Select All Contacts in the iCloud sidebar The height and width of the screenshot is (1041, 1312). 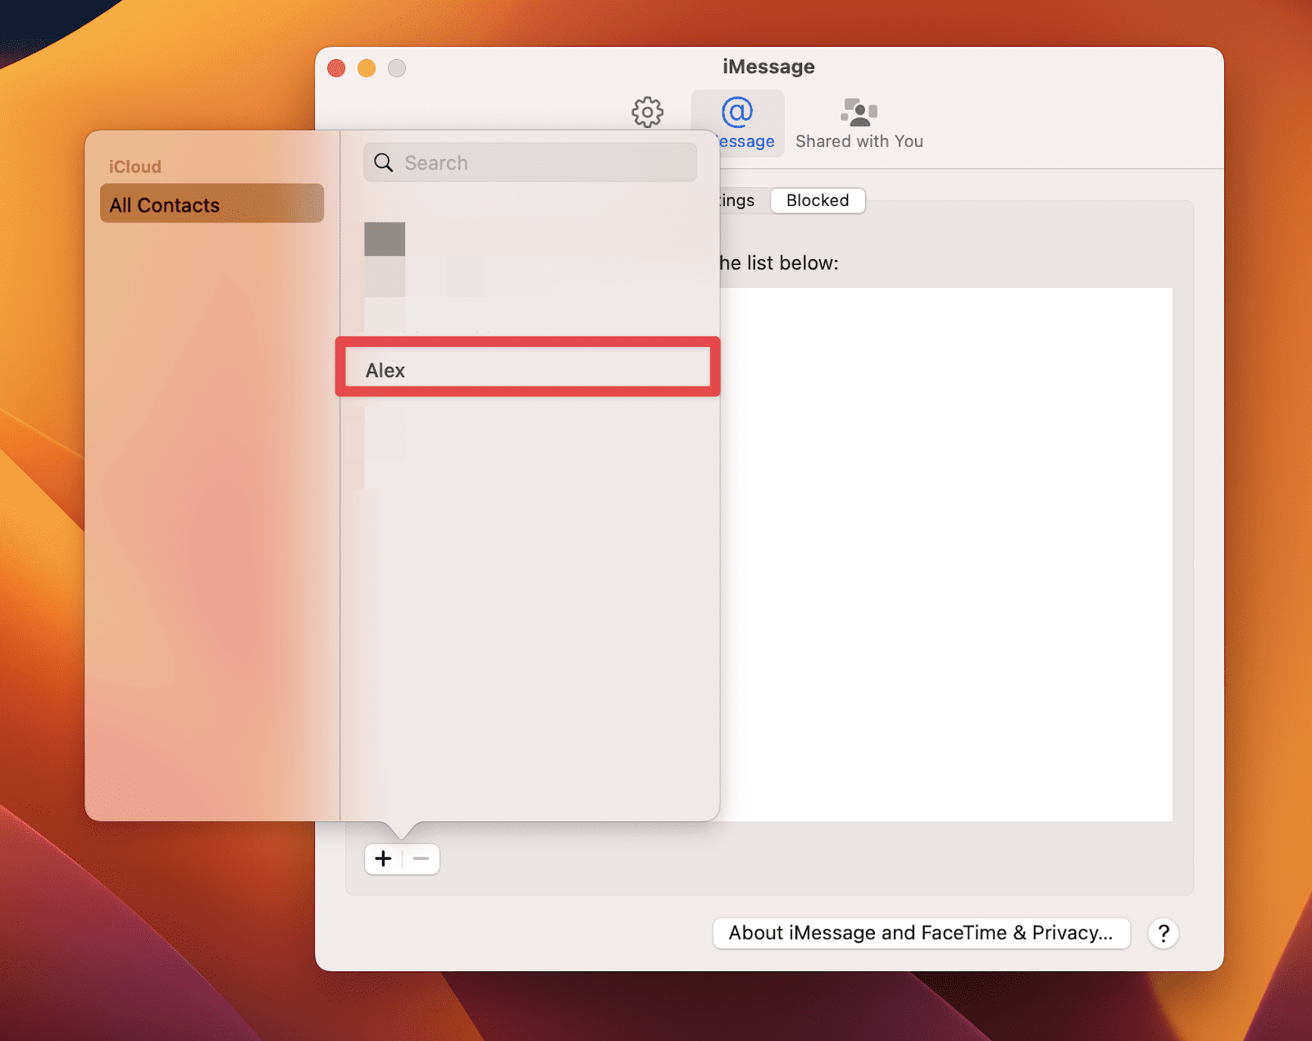212,204
